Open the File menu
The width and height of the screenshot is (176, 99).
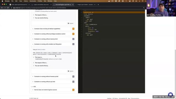(12, 1)
